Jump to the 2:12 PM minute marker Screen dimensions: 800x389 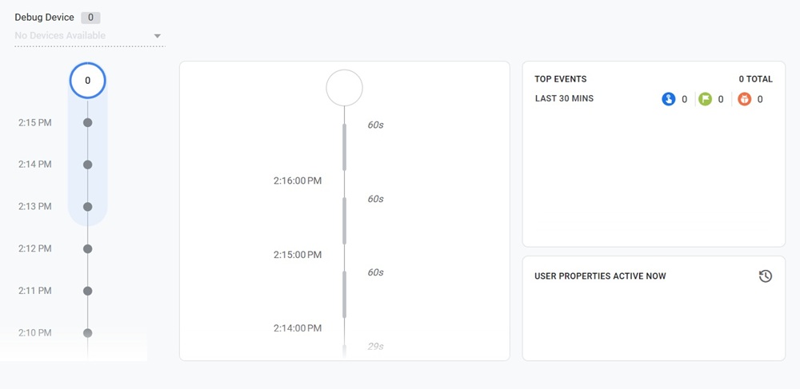click(x=88, y=248)
